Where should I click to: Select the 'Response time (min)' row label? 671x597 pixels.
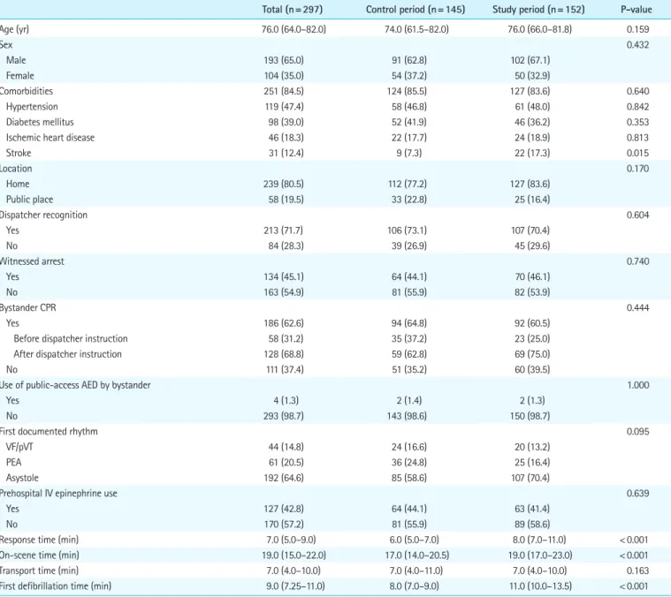click(39, 540)
